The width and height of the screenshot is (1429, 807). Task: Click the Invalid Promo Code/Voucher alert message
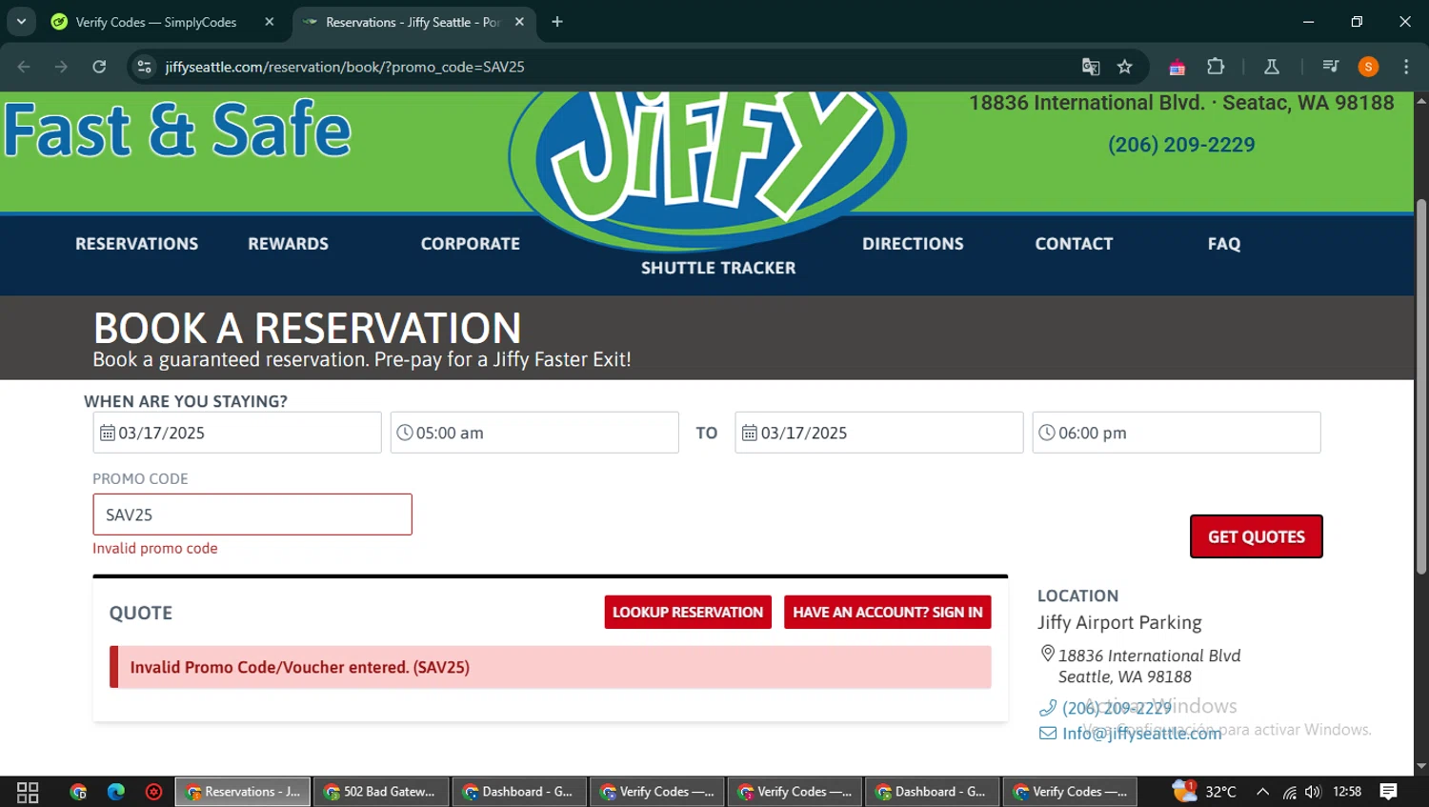(x=551, y=667)
